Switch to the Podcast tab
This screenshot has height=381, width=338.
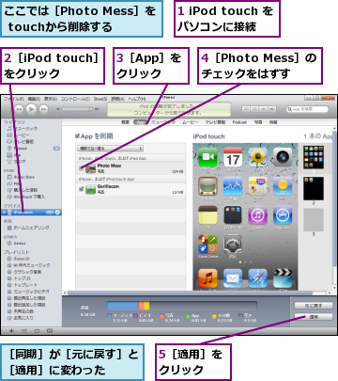[239, 122]
